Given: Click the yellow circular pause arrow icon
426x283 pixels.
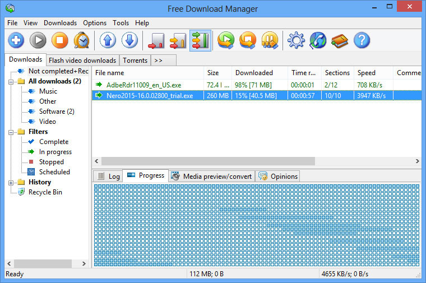Looking at the screenshot, I should 270,40.
